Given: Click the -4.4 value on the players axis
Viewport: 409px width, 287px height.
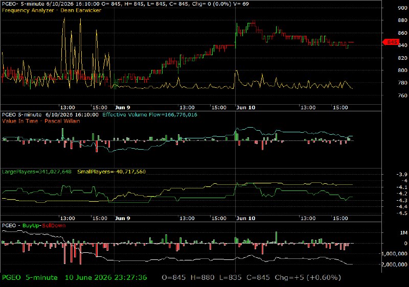Looking at the screenshot, I should (402, 206).
